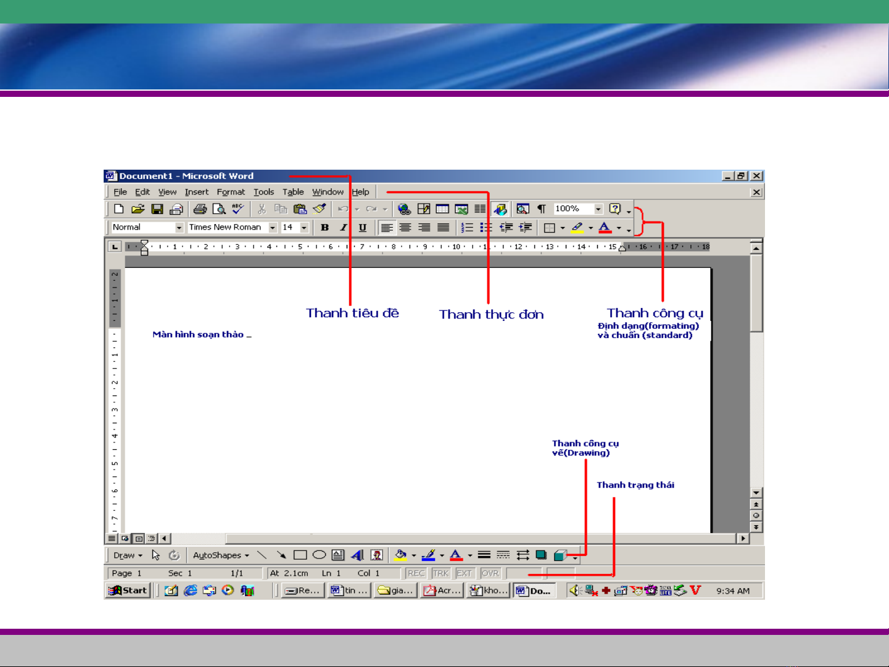Apply the yellow Highlight color
889x667 pixels.
click(577, 228)
